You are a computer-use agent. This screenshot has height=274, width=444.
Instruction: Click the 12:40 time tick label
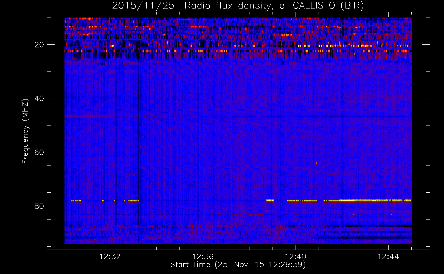click(296, 257)
